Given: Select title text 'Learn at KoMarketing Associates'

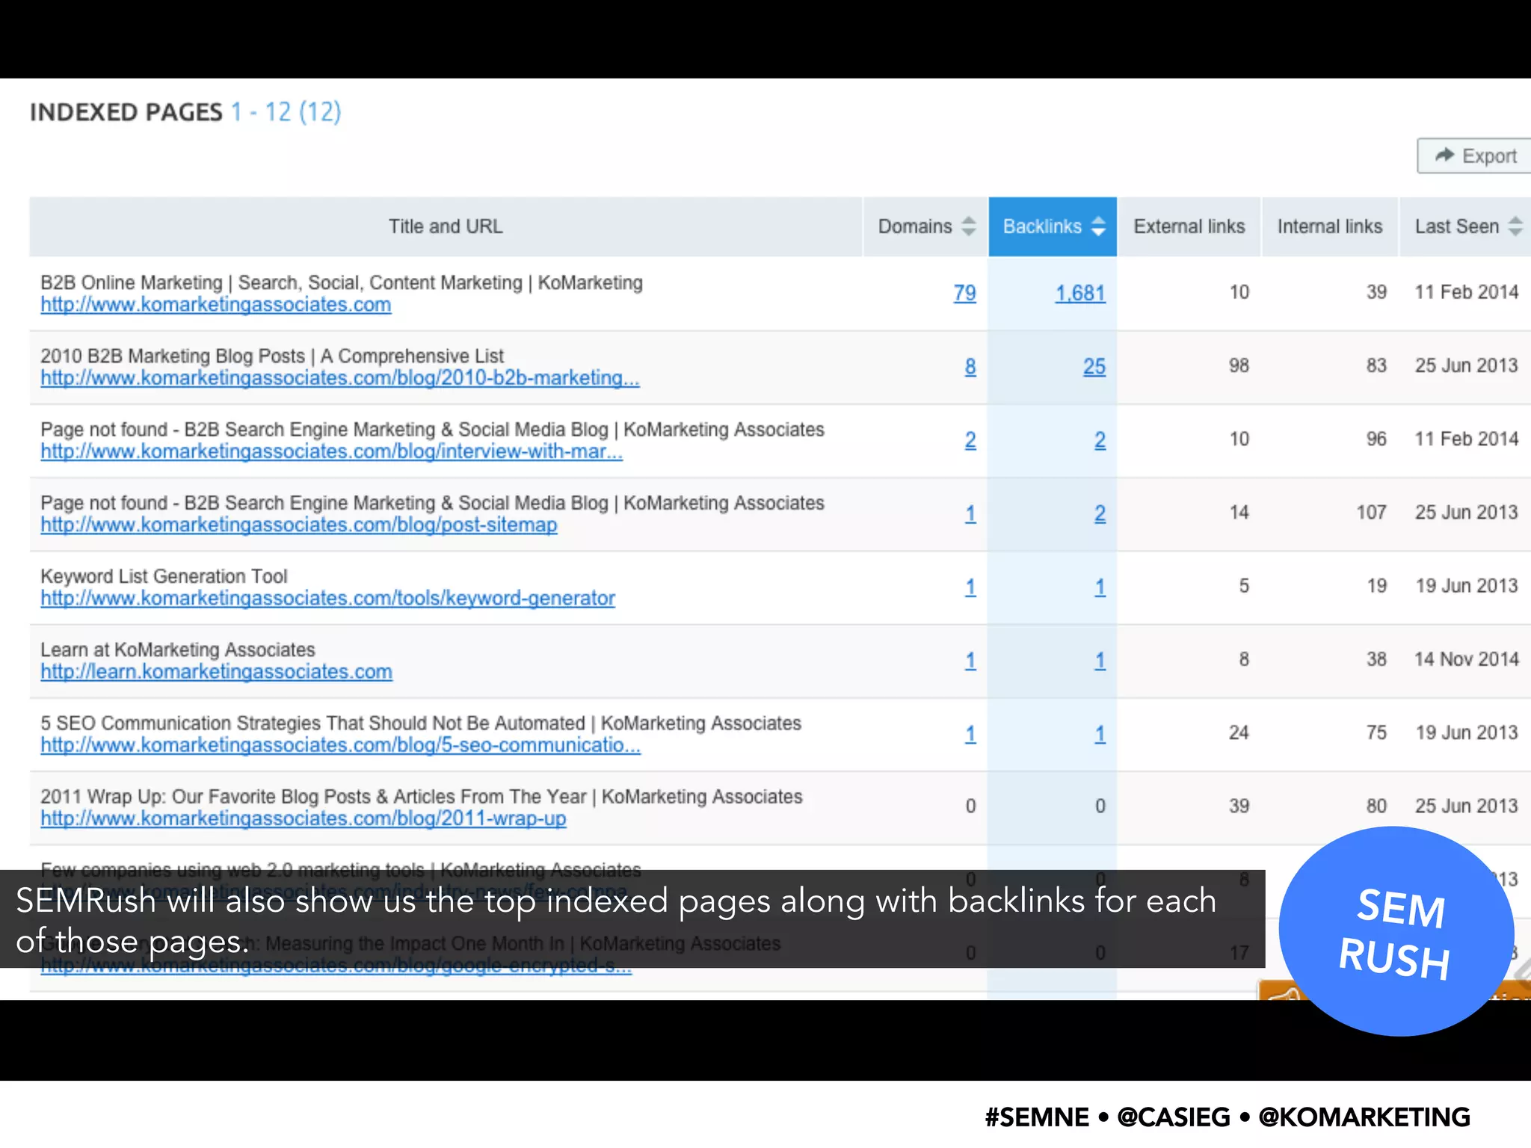Looking at the screenshot, I should point(178,649).
